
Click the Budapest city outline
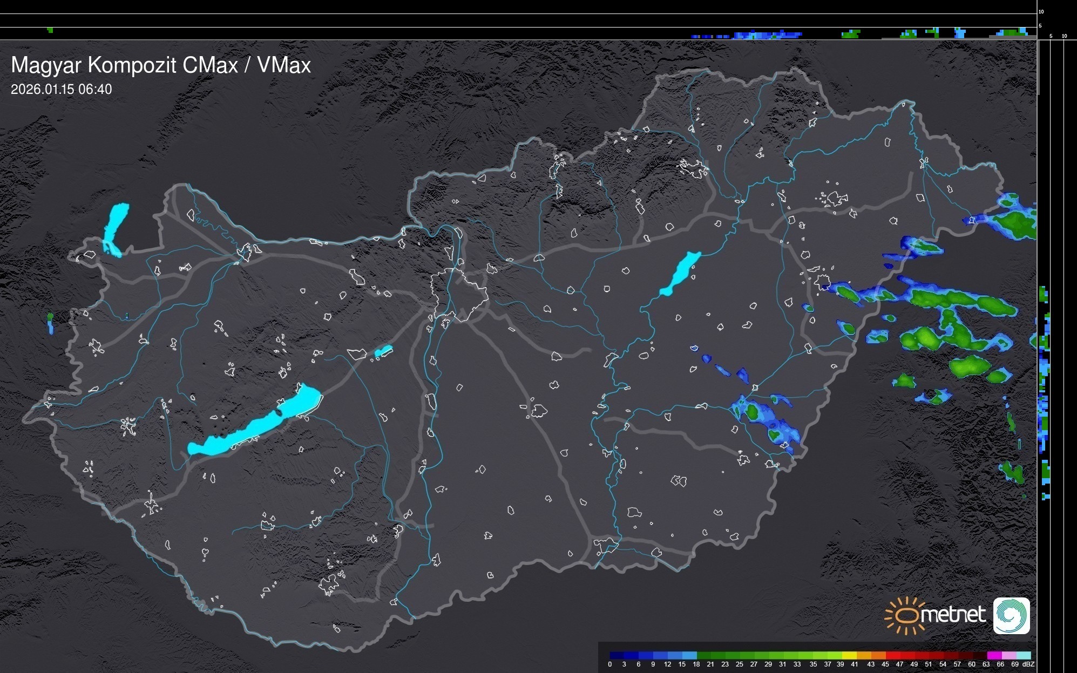(459, 294)
